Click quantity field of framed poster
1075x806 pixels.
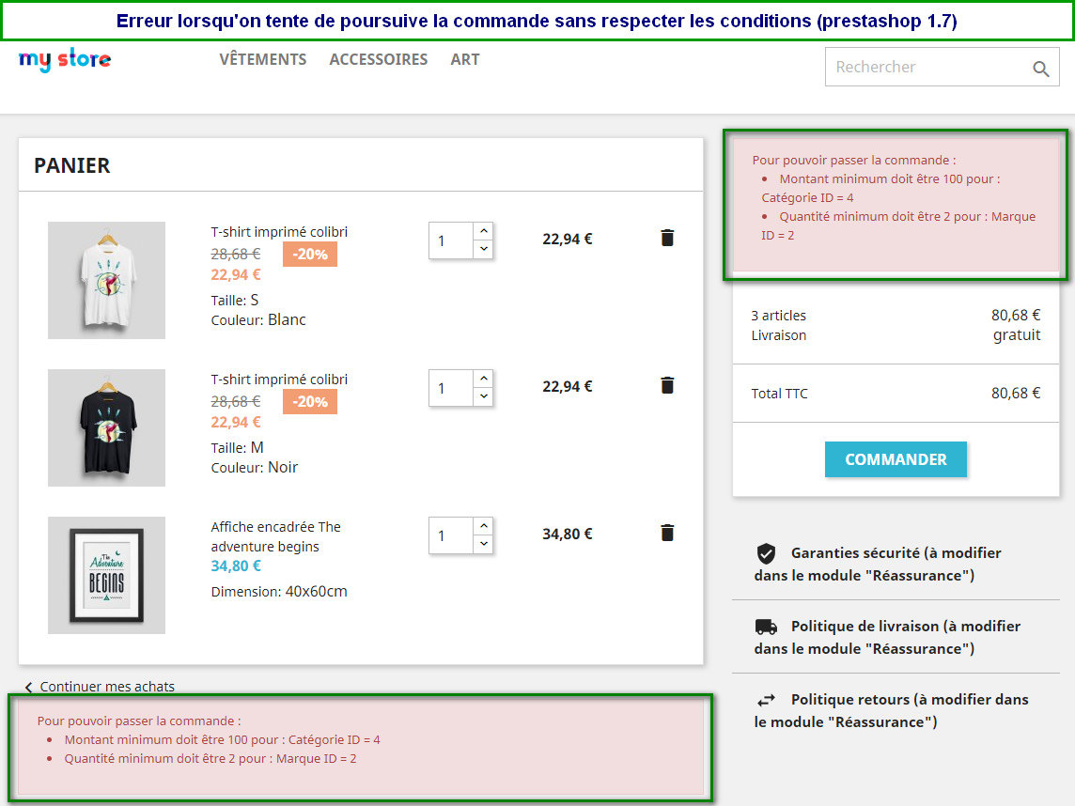pos(450,535)
